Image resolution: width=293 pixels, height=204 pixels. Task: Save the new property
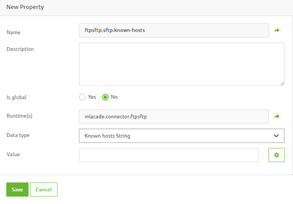17,189
